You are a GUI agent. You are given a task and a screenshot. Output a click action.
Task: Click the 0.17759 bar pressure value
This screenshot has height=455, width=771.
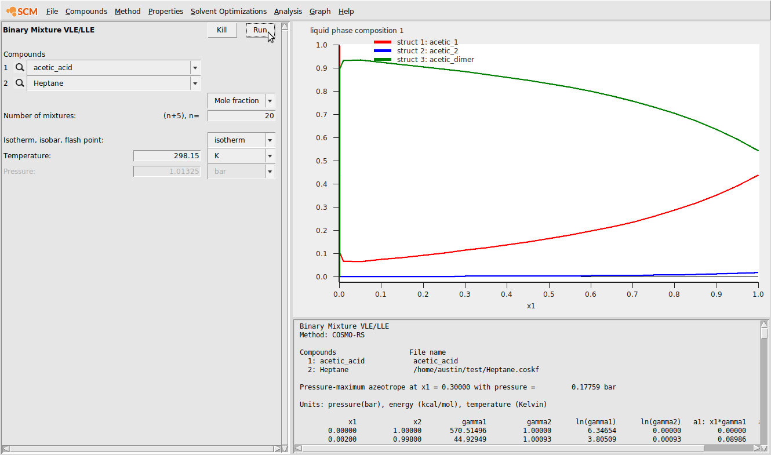coord(594,387)
